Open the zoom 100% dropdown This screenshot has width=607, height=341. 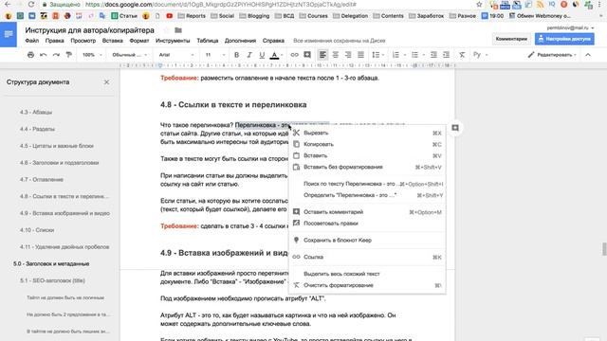(x=92, y=55)
